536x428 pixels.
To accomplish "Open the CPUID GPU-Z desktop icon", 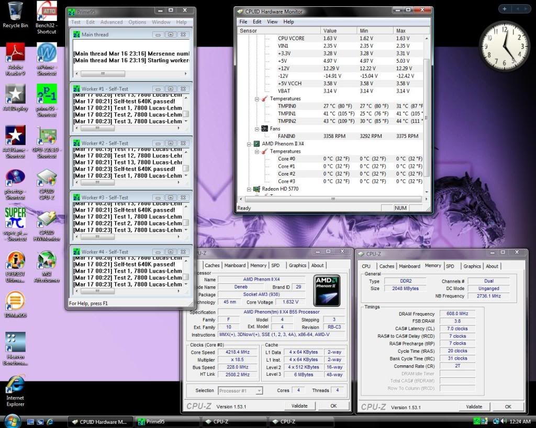I will click(x=47, y=178).
